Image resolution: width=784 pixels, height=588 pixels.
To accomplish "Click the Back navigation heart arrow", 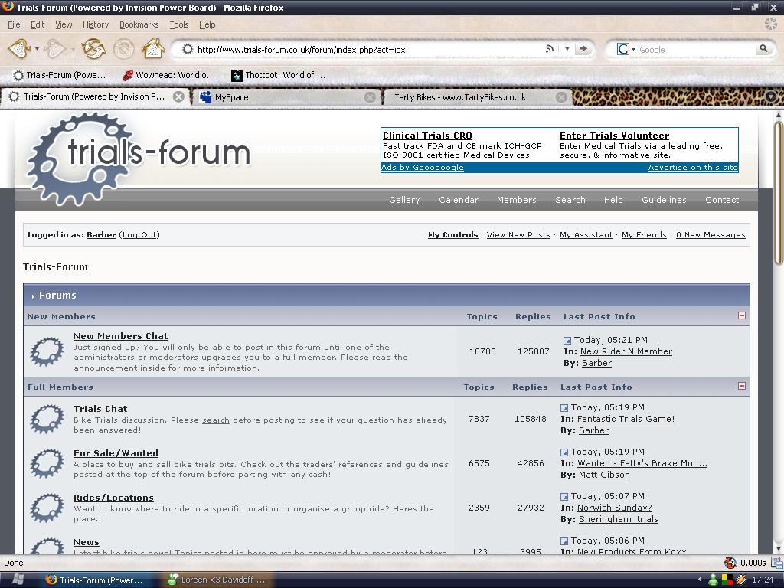I will 20,49.
